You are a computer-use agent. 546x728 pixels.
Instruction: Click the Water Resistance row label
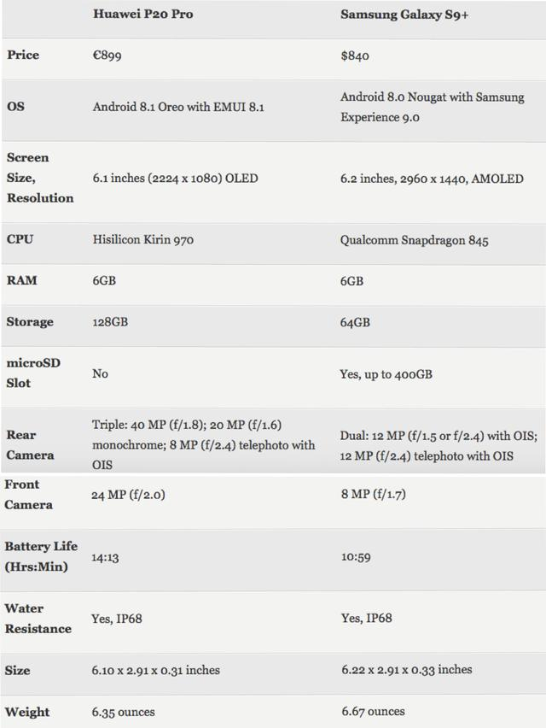pyautogui.click(x=38, y=619)
